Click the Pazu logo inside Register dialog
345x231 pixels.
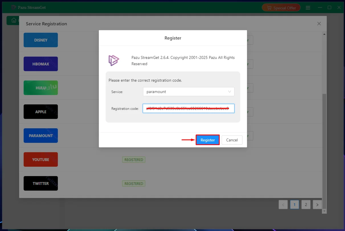[x=114, y=60]
